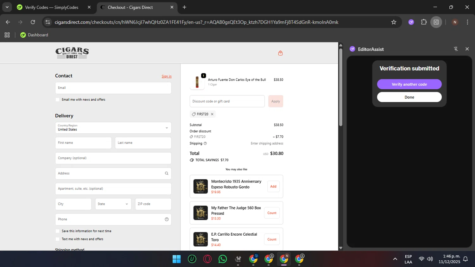
Task: Click the ESP LAA language indicator
Action: click(408, 259)
